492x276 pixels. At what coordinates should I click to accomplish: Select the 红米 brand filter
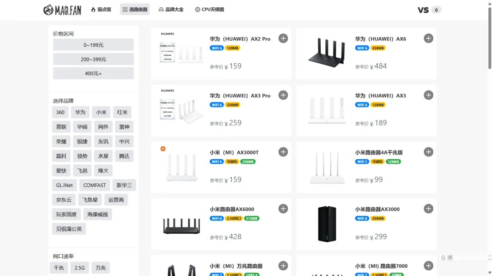[123, 112]
